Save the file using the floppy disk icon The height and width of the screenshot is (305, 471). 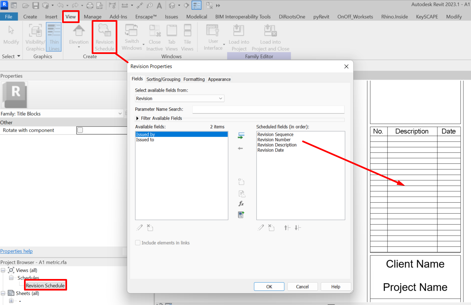[35, 6]
